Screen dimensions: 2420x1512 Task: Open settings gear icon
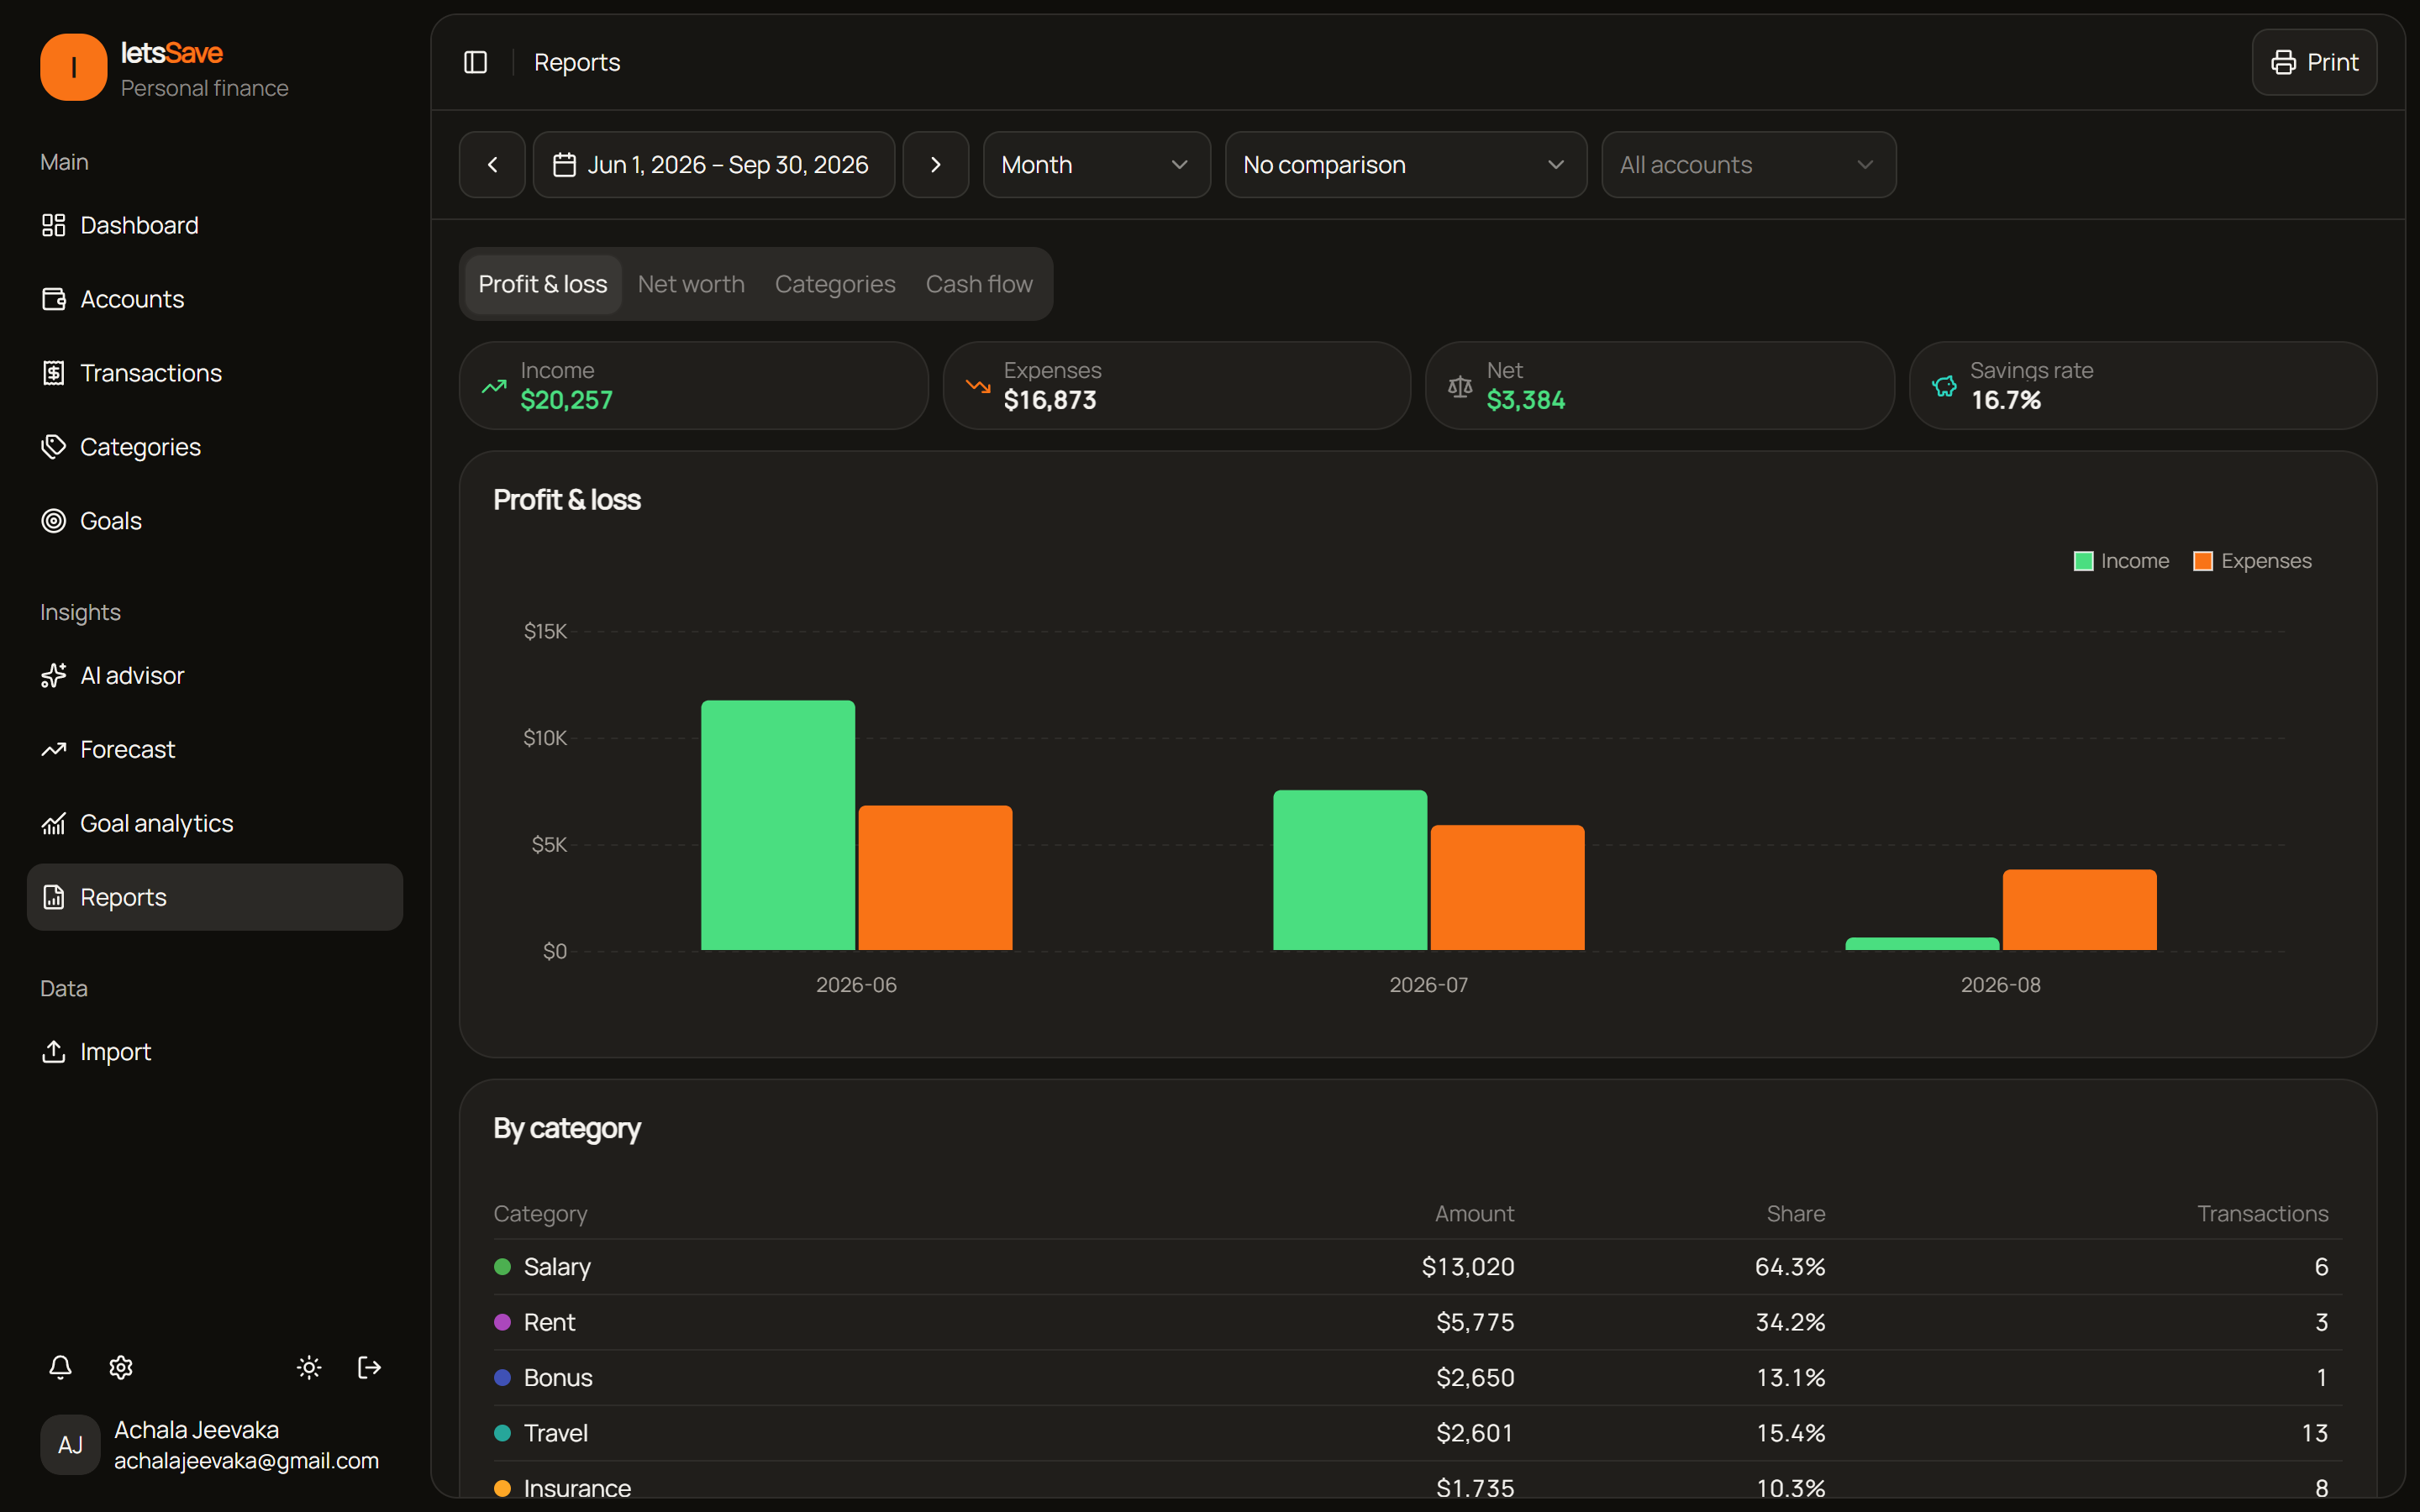pyautogui.click(x=121, y=1367)
